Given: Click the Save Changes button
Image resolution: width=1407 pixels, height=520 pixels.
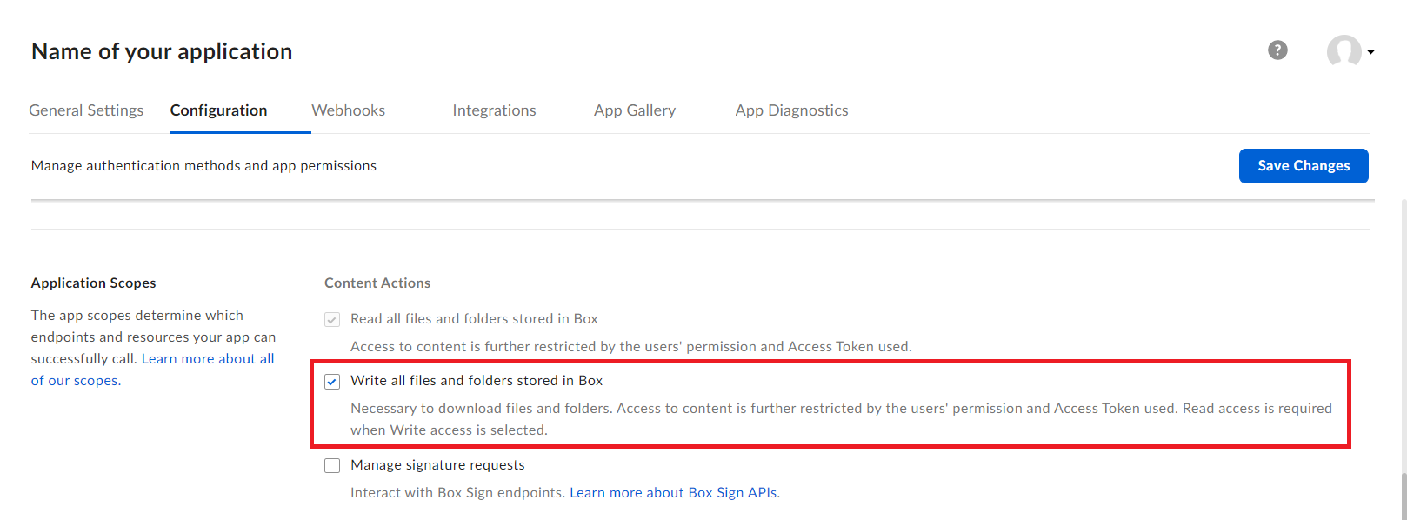Looking at the screenshot, I should pos(1303,166).
